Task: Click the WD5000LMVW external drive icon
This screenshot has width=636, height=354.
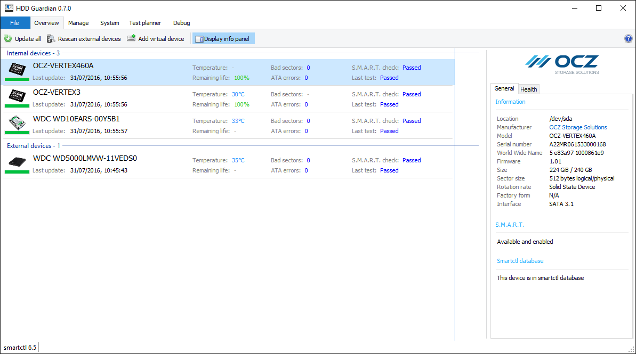Action: click(17, 162)
